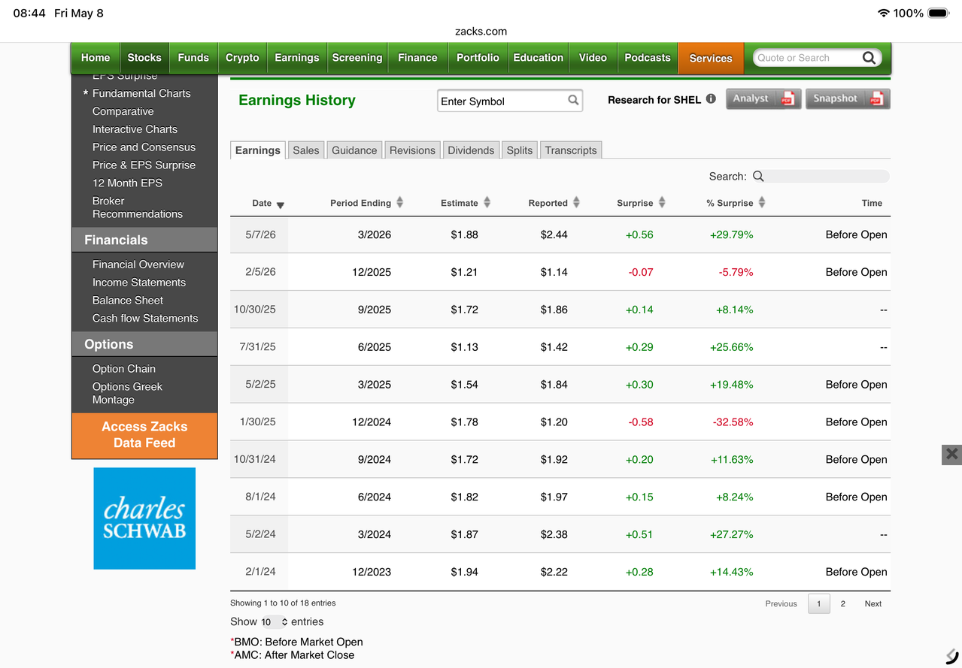Click the Next pagination button
This screenshot has height=668, width=962.
[x=872, y=603]
